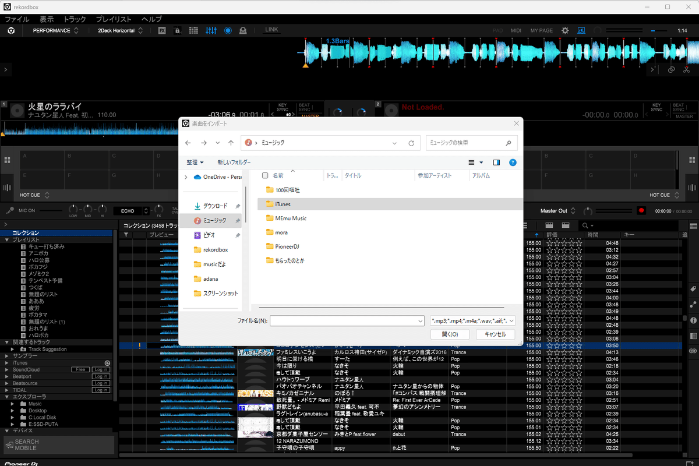
Task: Toggle BEAT SYNC on deck 1
Action: pos(305,107)
